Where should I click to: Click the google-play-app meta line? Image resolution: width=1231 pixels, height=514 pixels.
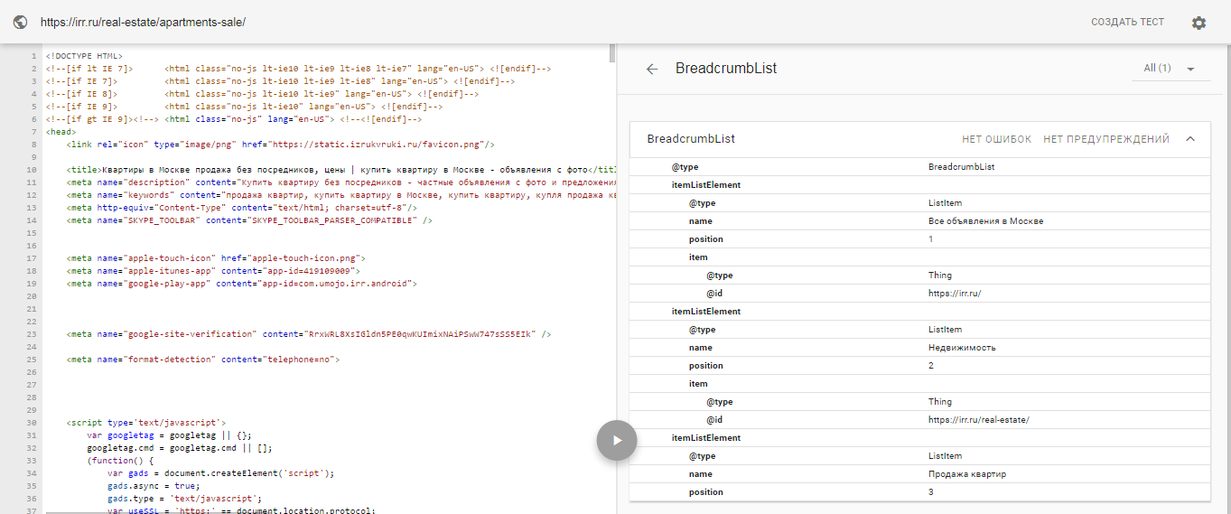click(x=242, y=284)
